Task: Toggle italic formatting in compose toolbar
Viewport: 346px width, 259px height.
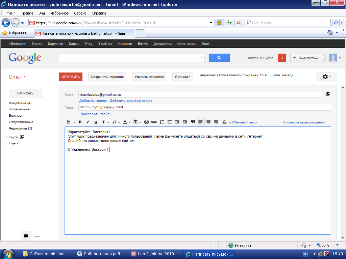Action: (x=88, y=122)
